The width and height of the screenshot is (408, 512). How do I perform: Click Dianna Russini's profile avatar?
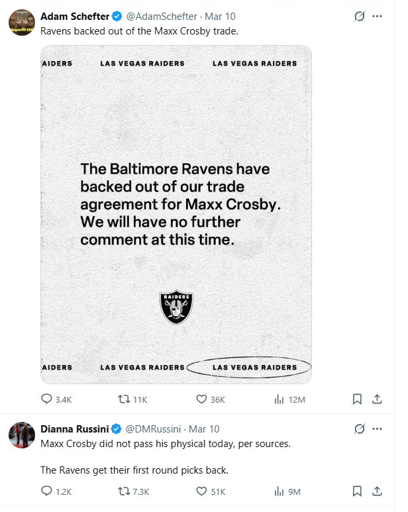22,435
